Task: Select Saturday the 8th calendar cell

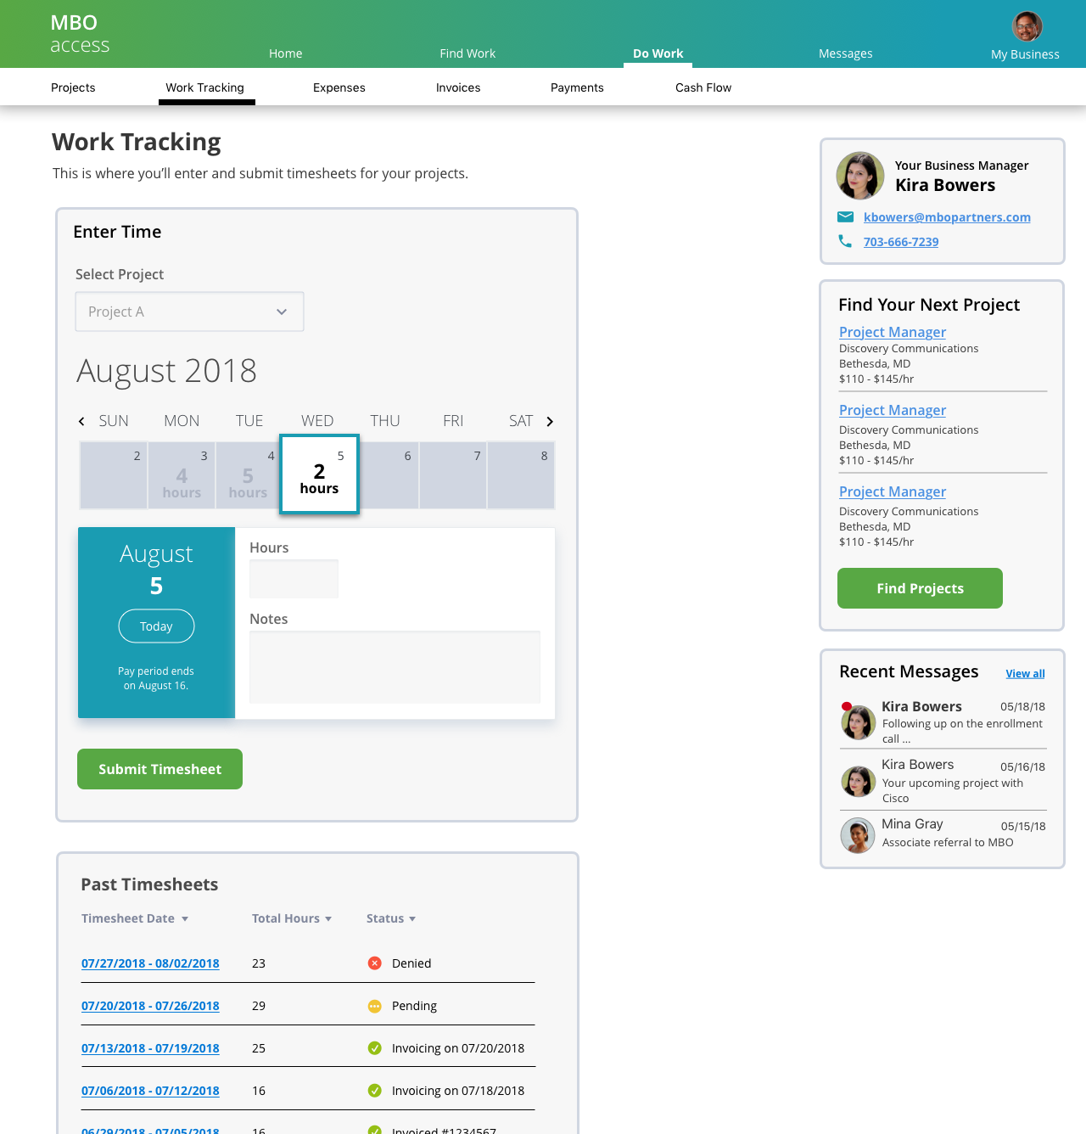Action: [x=521, y=475]
